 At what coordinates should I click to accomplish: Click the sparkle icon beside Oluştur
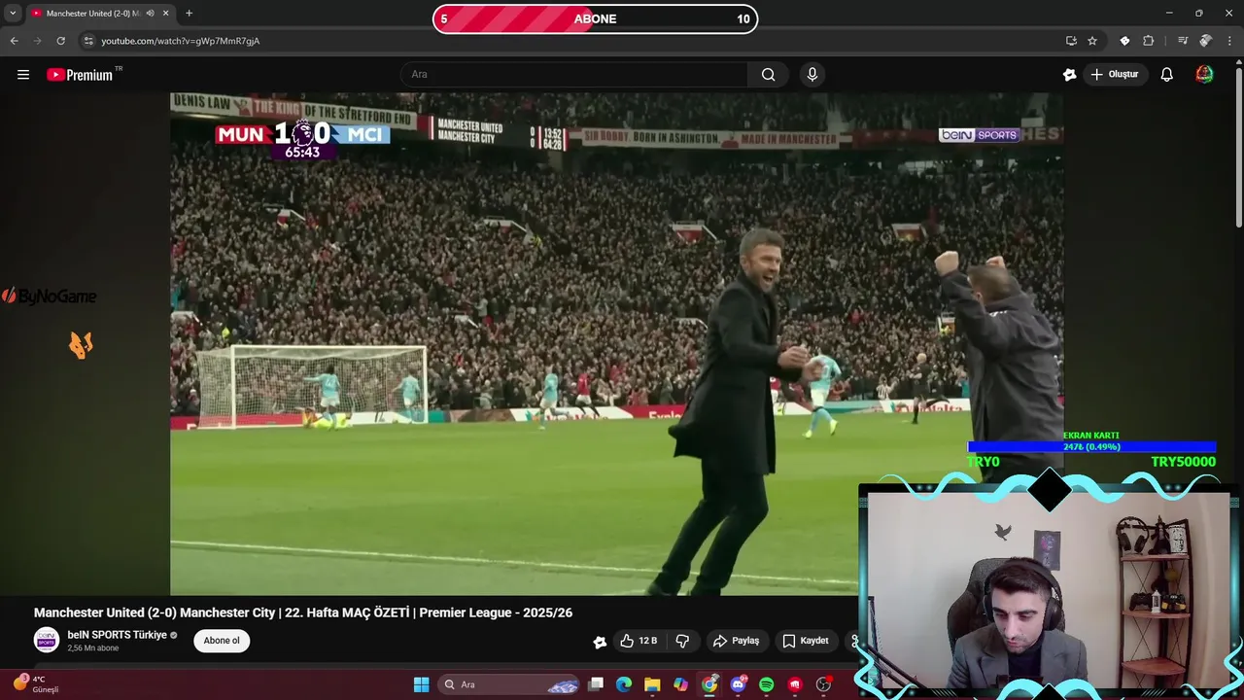coord(1069,74)
